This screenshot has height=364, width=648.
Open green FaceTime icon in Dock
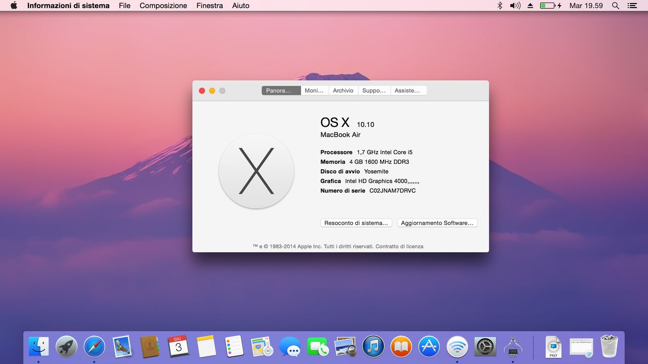(317, 347)
